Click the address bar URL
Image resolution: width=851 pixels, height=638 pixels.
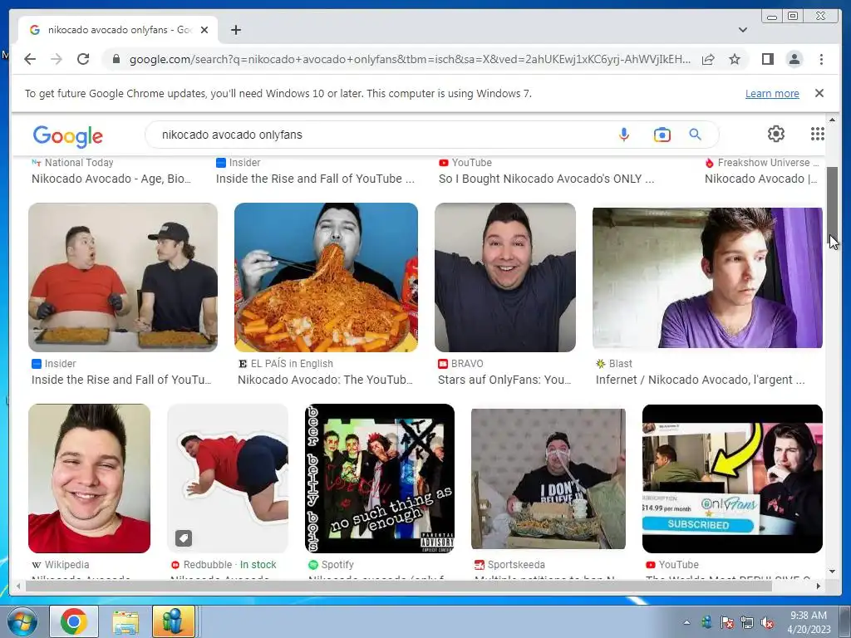point(410,59)
